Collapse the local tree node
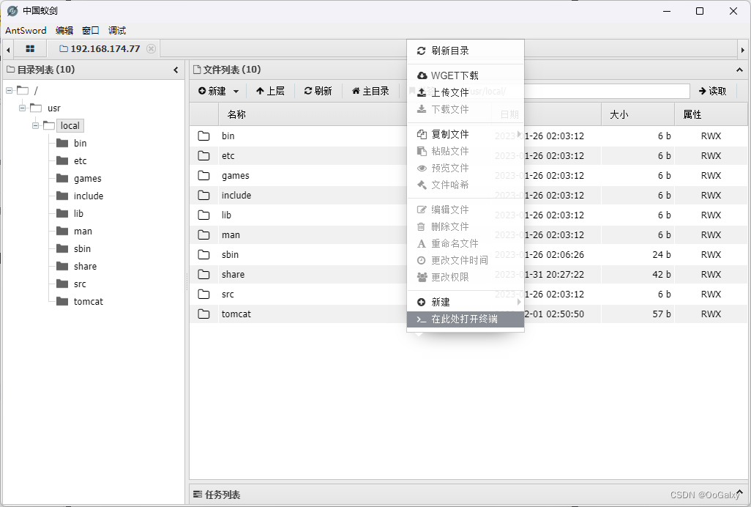 (35, 125)
